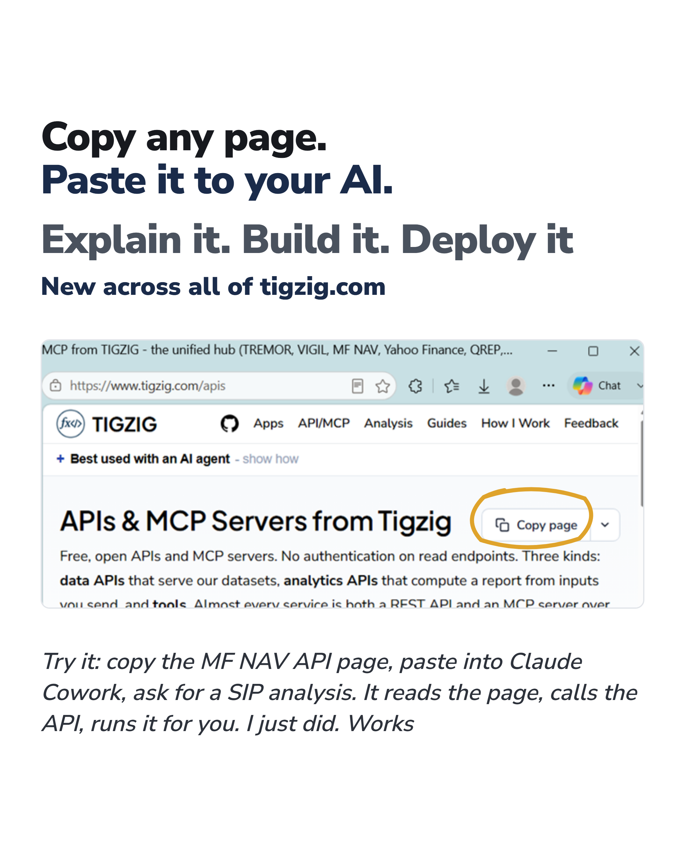Click the APIs & MCP Servers from Tigzig heading

[256, 521]
